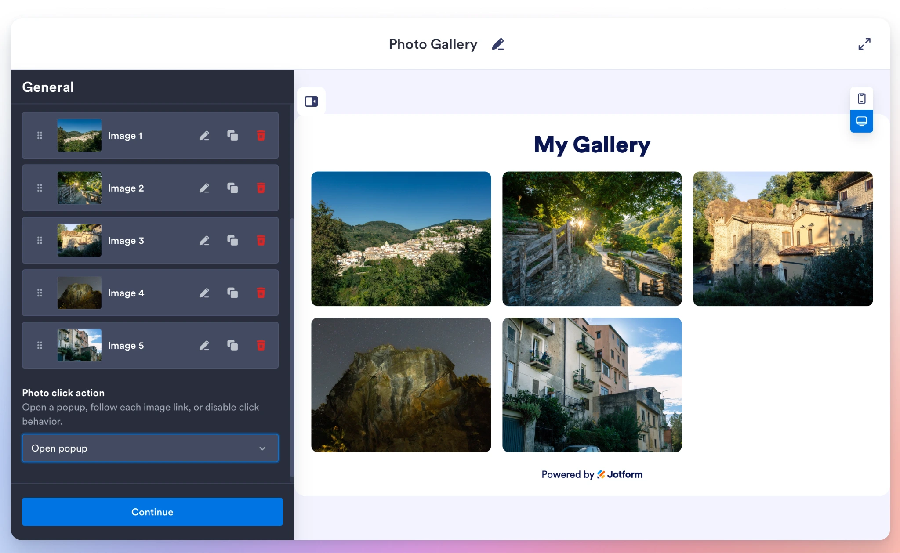Delete Image 1 with trash icon
The image size is (900, 553).
[261, 135]
